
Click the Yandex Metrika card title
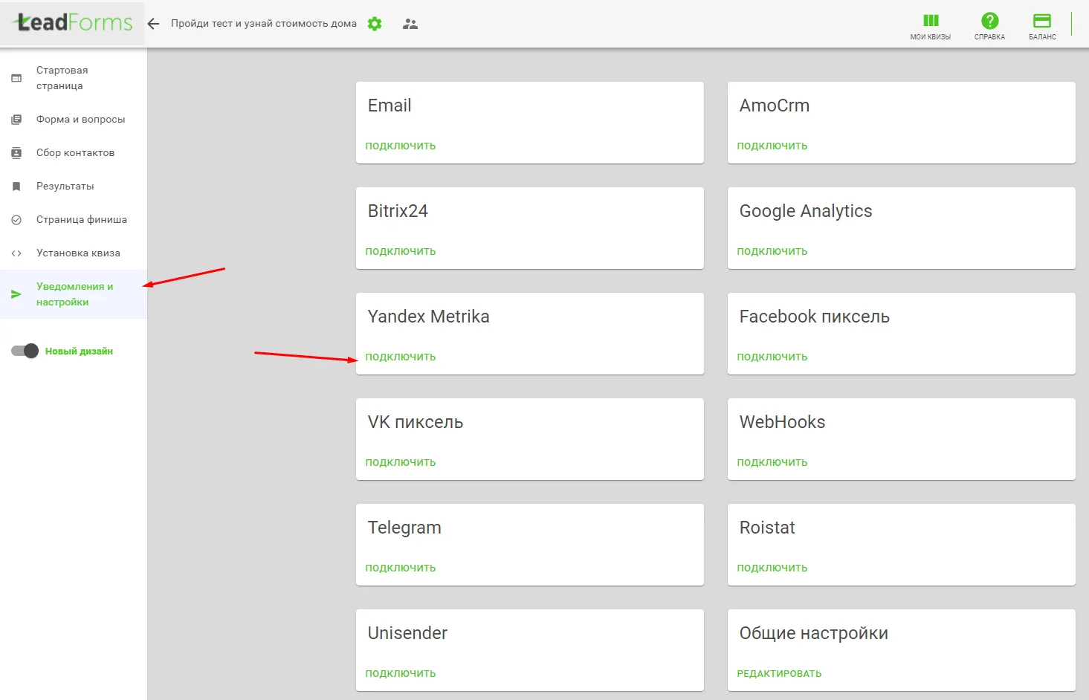(429, 317)
